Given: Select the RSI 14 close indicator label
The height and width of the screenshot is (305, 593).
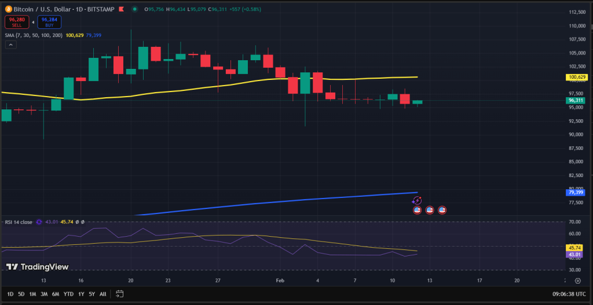Looking at the screenshot, I should point(19,222).
